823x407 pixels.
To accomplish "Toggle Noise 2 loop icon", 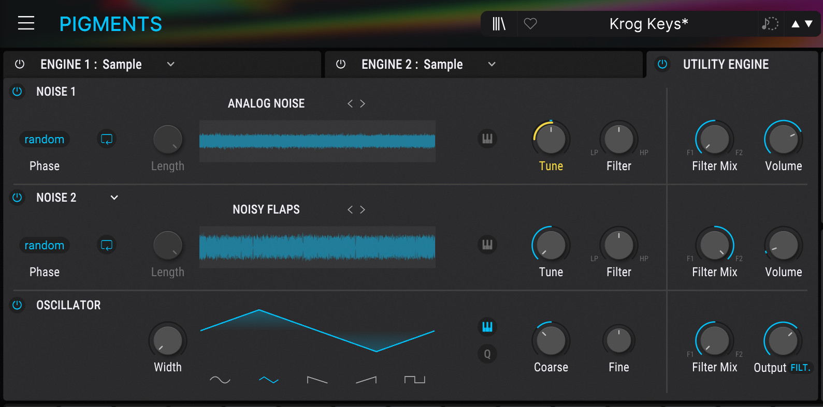I will (x=107, y=245).
